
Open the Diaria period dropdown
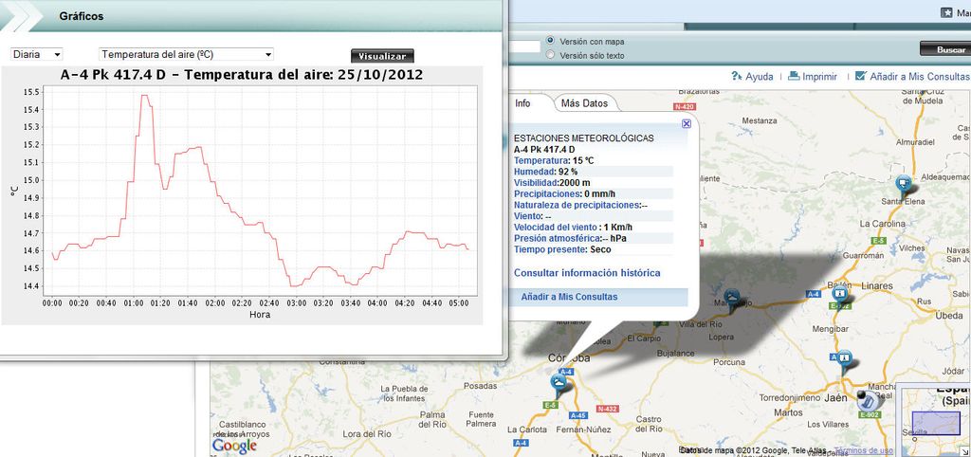[x=37, y=54]
